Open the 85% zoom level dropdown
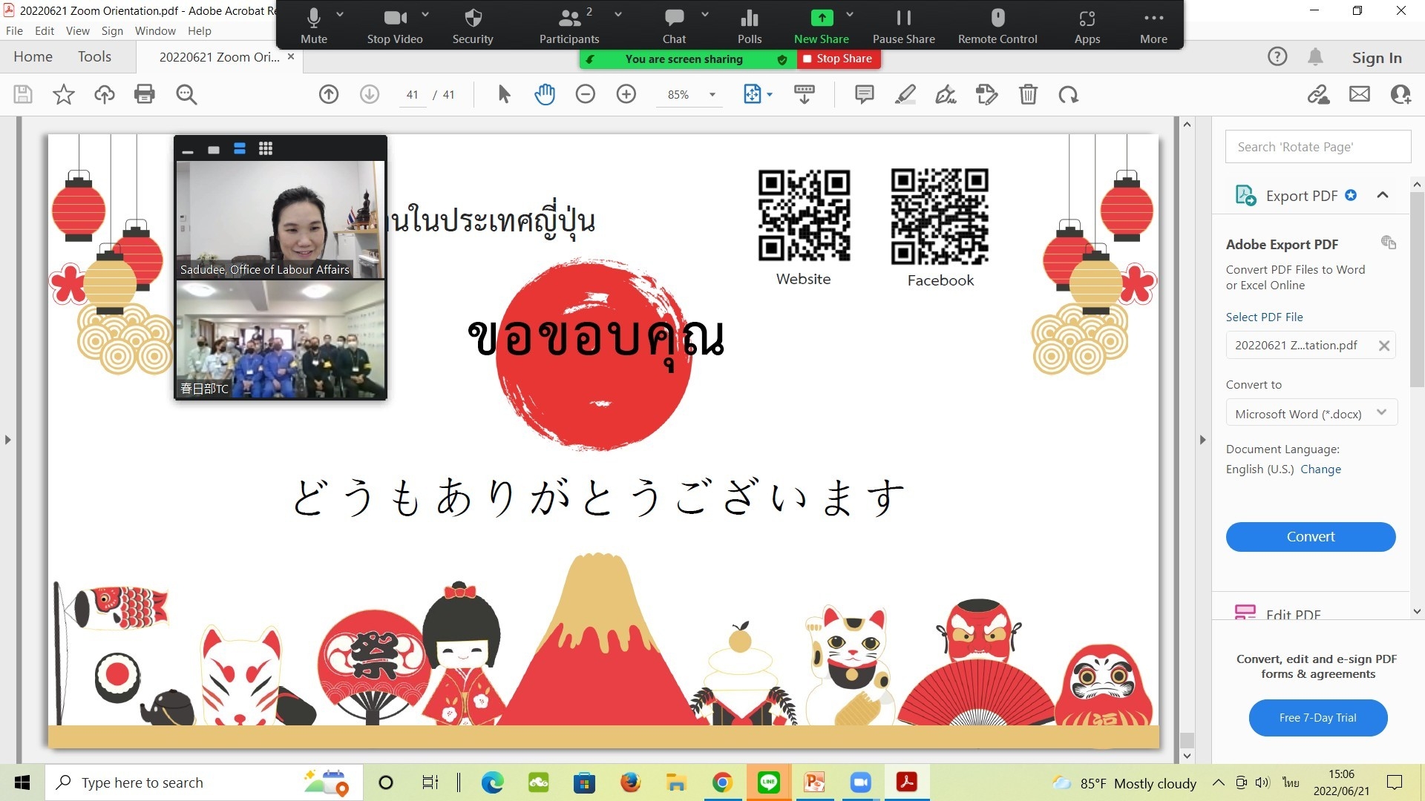Screen dimensions: 1425x801 coord(712,94)
